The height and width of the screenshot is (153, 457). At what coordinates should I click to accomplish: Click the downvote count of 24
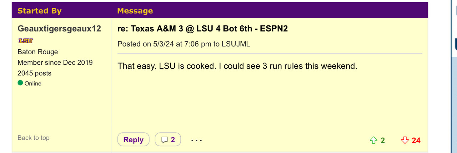416,140
